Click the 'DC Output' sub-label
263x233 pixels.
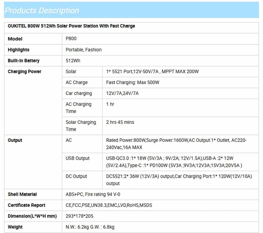[x=76, y=176]
